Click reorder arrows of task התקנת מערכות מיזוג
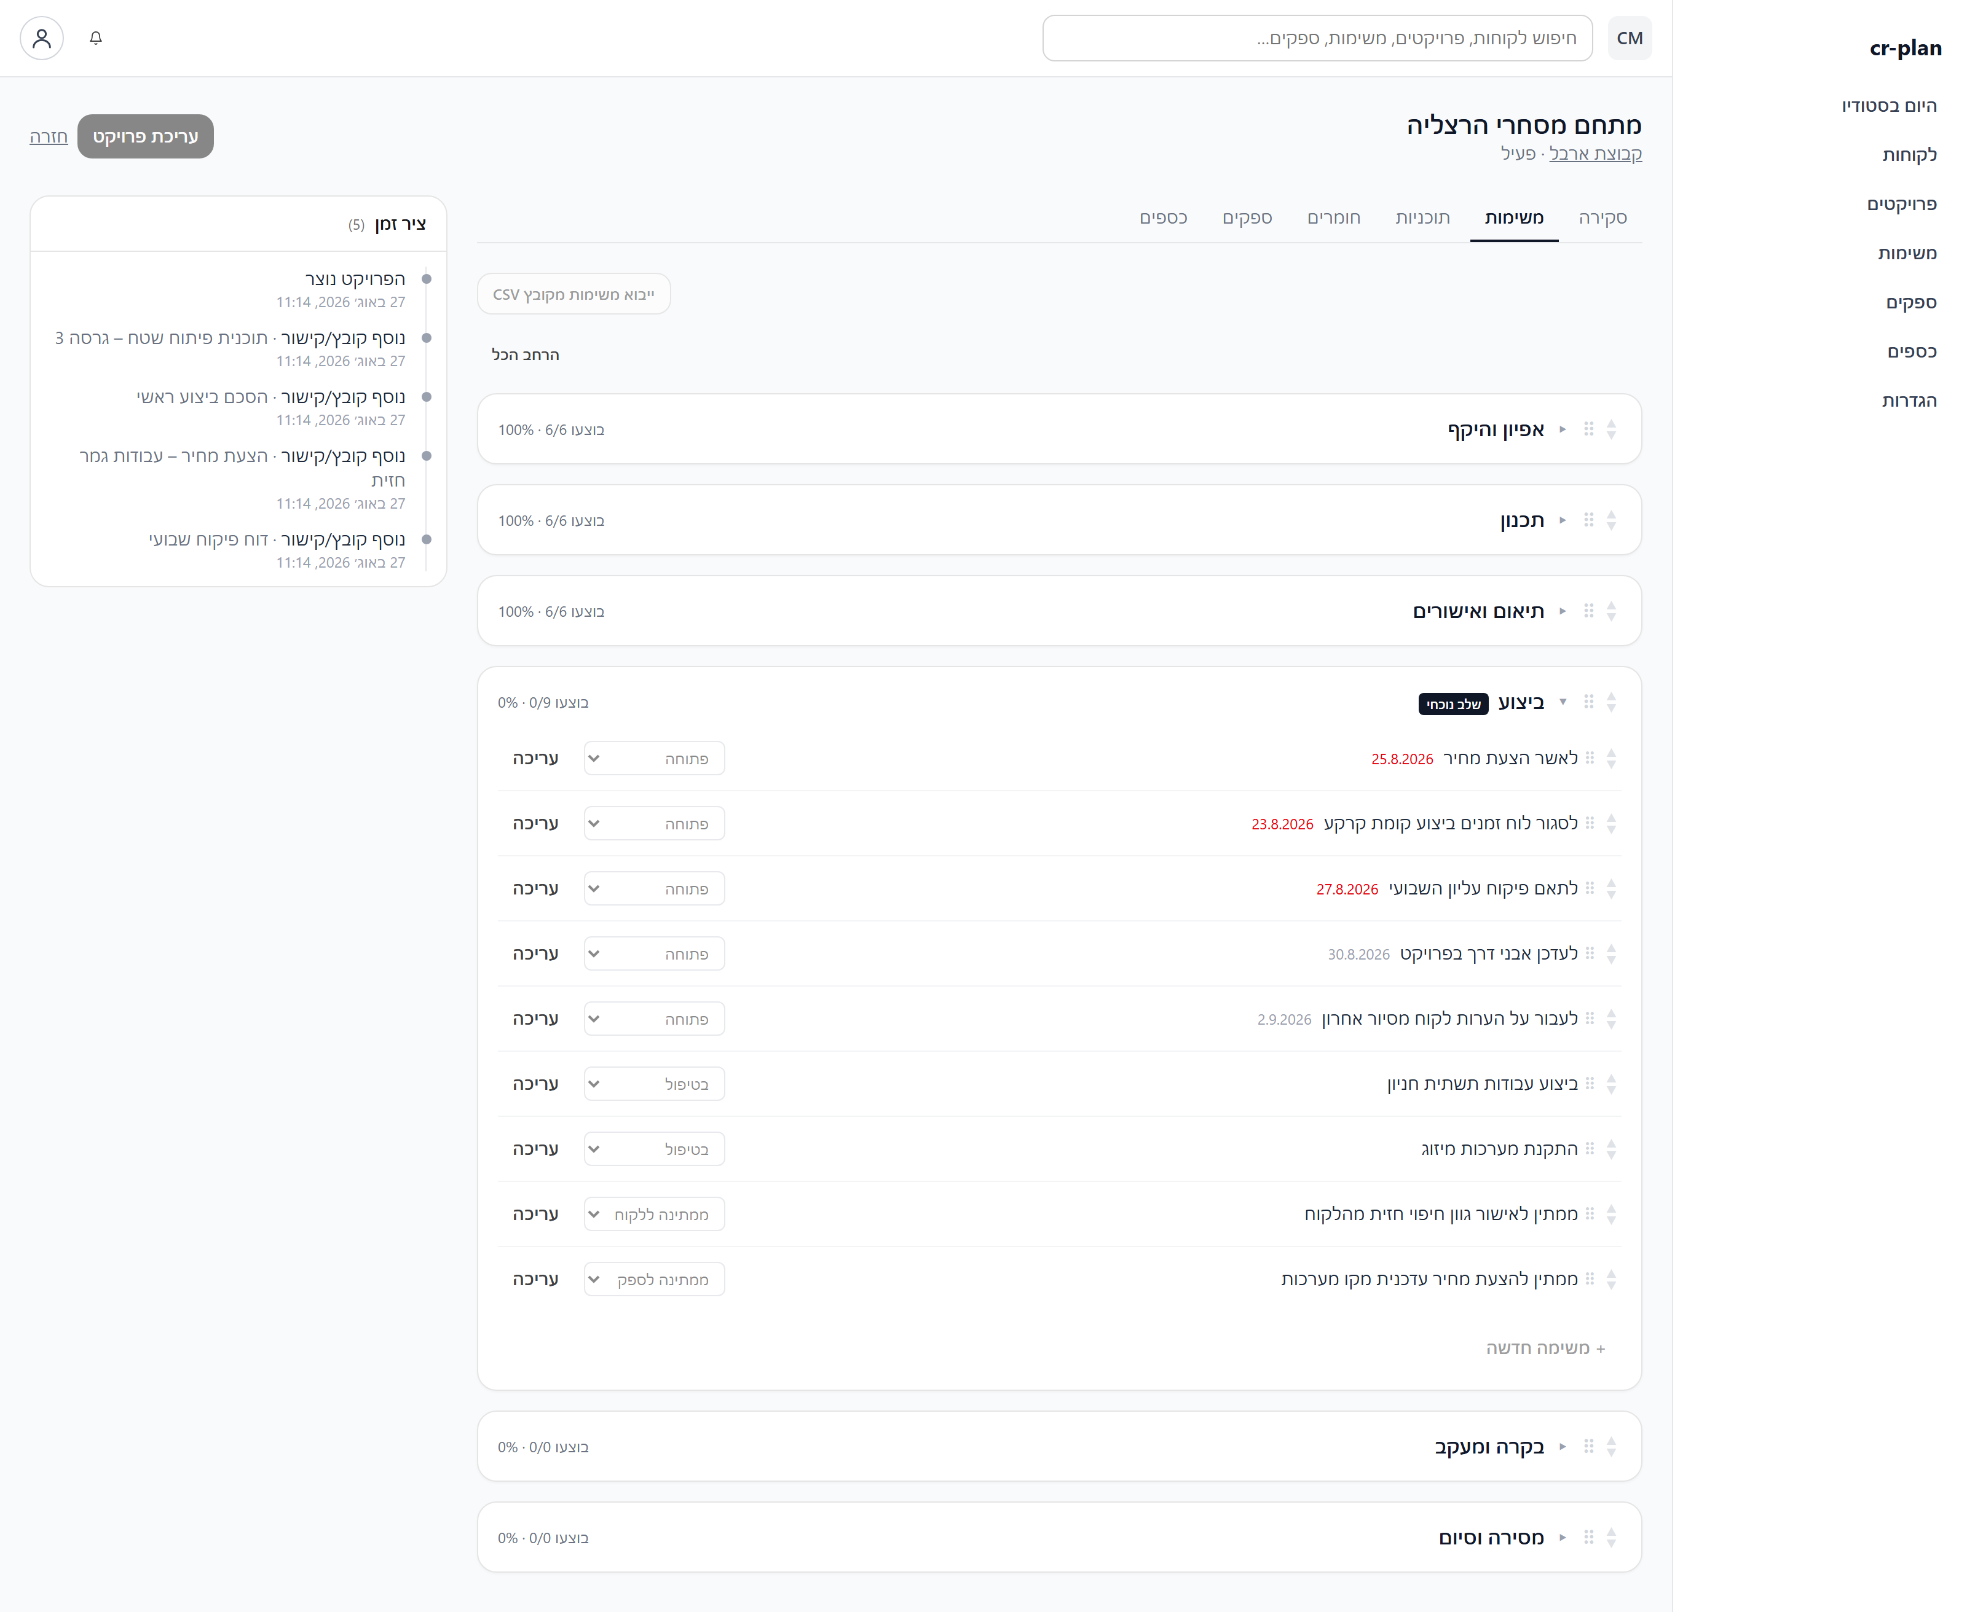1967x1612 pixels. [x=1611, y=1149]
